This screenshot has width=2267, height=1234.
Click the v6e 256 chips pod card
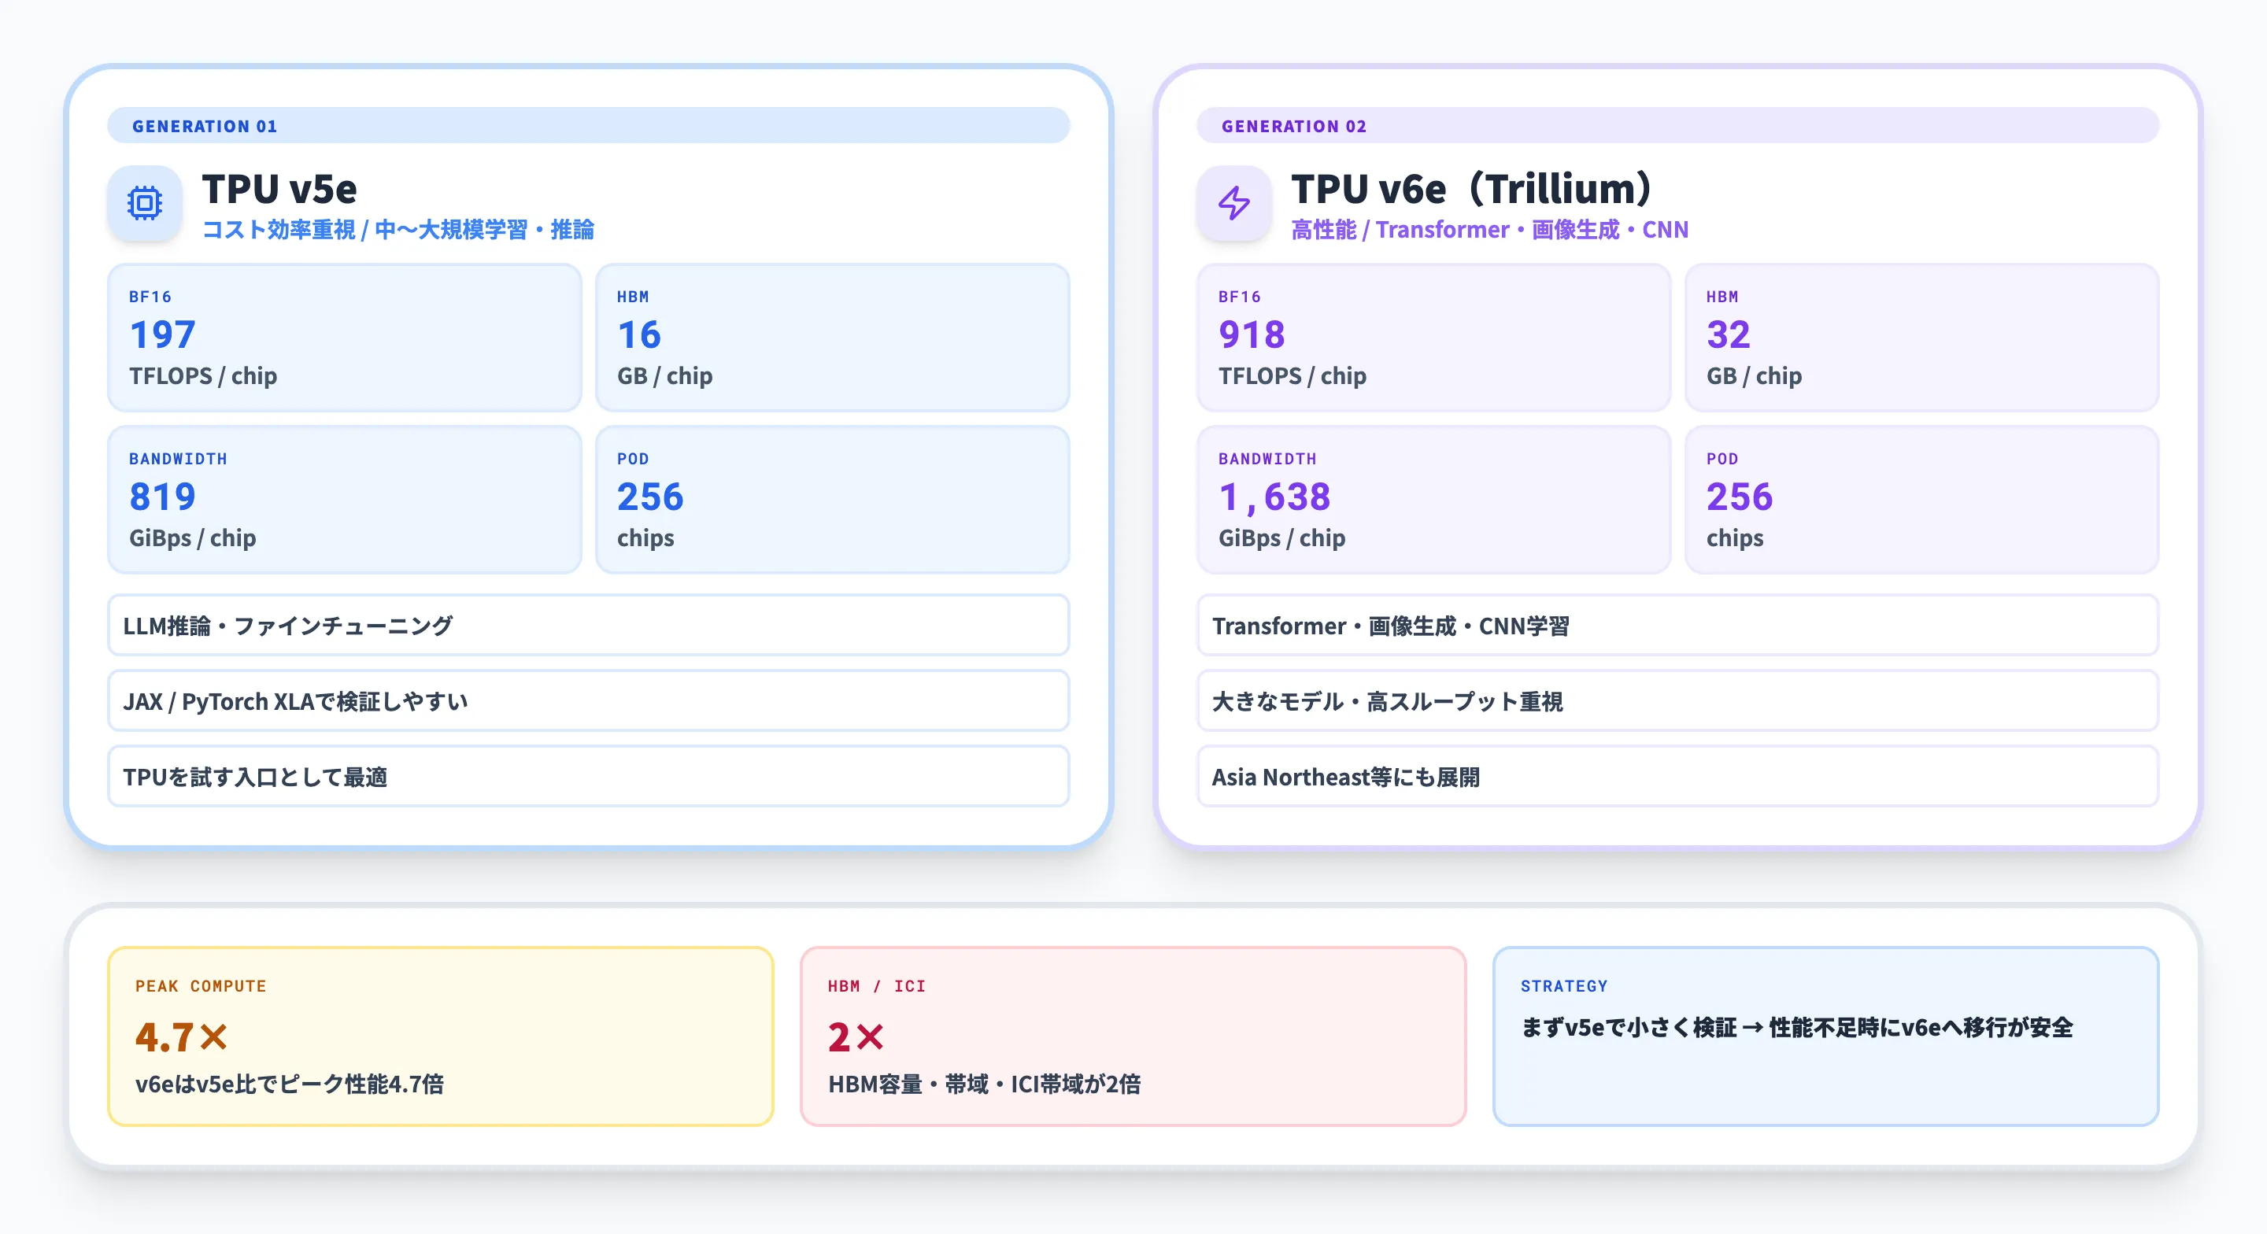[1921, 500]
